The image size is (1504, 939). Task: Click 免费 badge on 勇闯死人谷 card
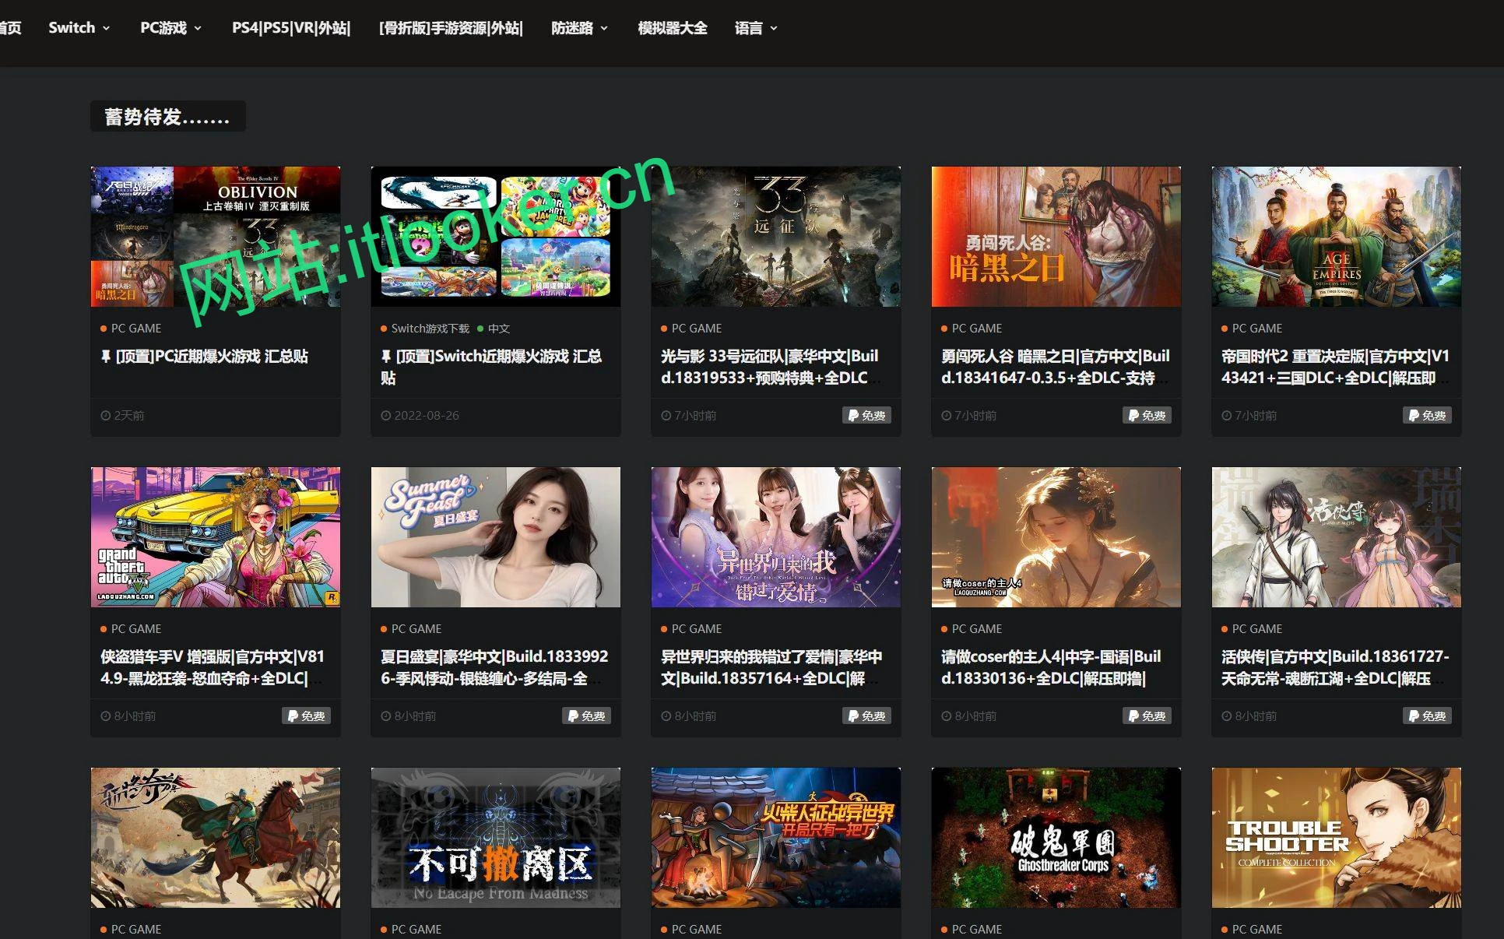[x=1147, y=416]
